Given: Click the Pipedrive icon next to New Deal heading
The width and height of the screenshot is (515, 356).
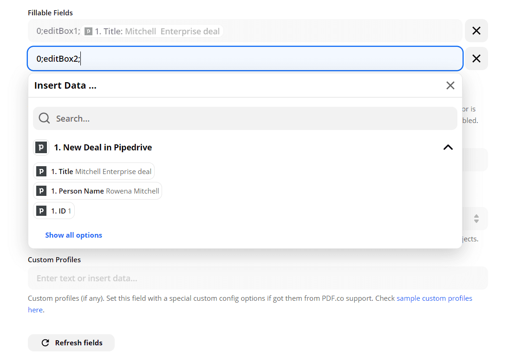Looking at the screenshot, I should click(x=41, y=147).
